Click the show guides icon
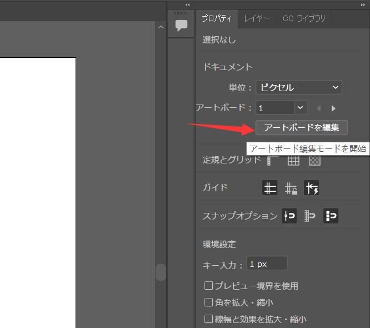Viewport: 370px width, 328px height. 270,188
